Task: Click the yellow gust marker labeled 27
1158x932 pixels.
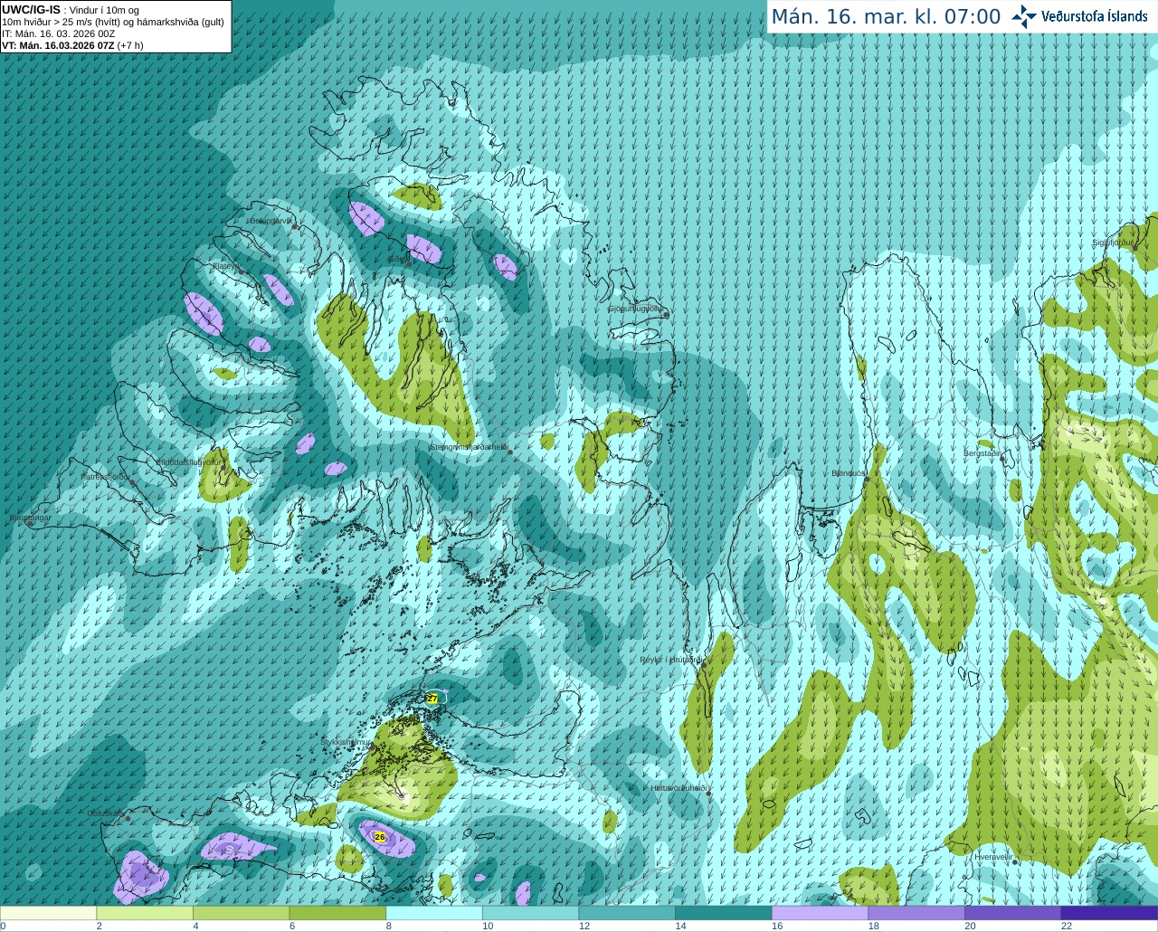Action: [x=432, y=699]
